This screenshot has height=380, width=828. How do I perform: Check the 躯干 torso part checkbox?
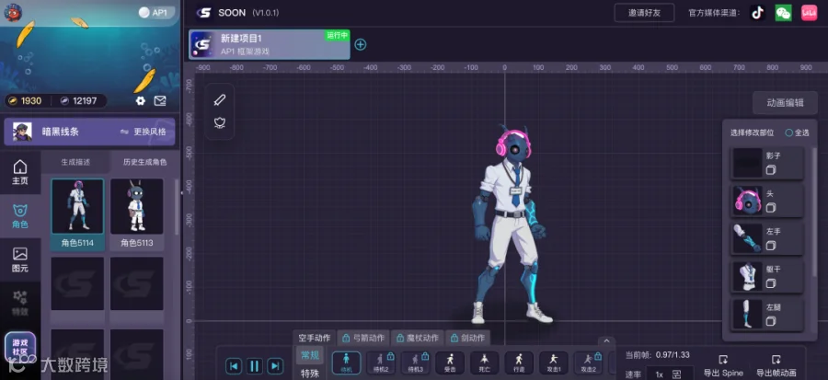[770, 283]
